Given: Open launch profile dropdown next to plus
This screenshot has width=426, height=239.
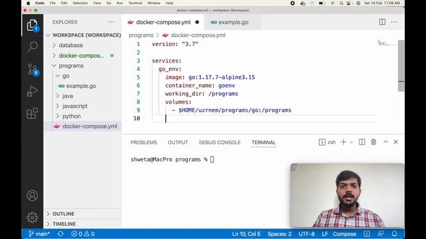Looking at the screenshot, I should tap(351, 142).
